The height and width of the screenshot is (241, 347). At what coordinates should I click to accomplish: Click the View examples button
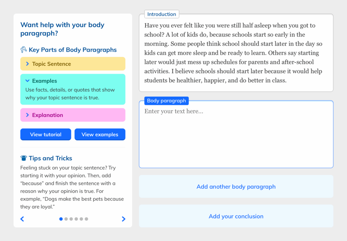click(x=100, y=134)
